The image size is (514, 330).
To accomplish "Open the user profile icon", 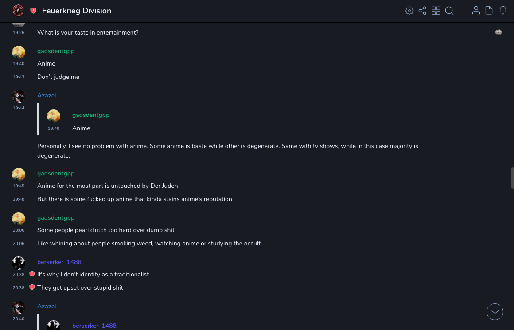I will point(476,11).
